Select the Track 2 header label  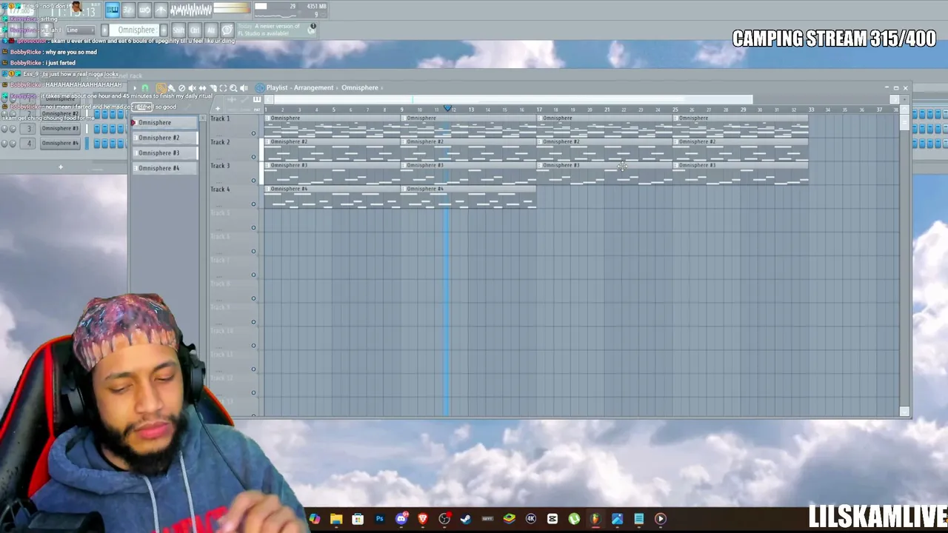(x=220, y=142)
